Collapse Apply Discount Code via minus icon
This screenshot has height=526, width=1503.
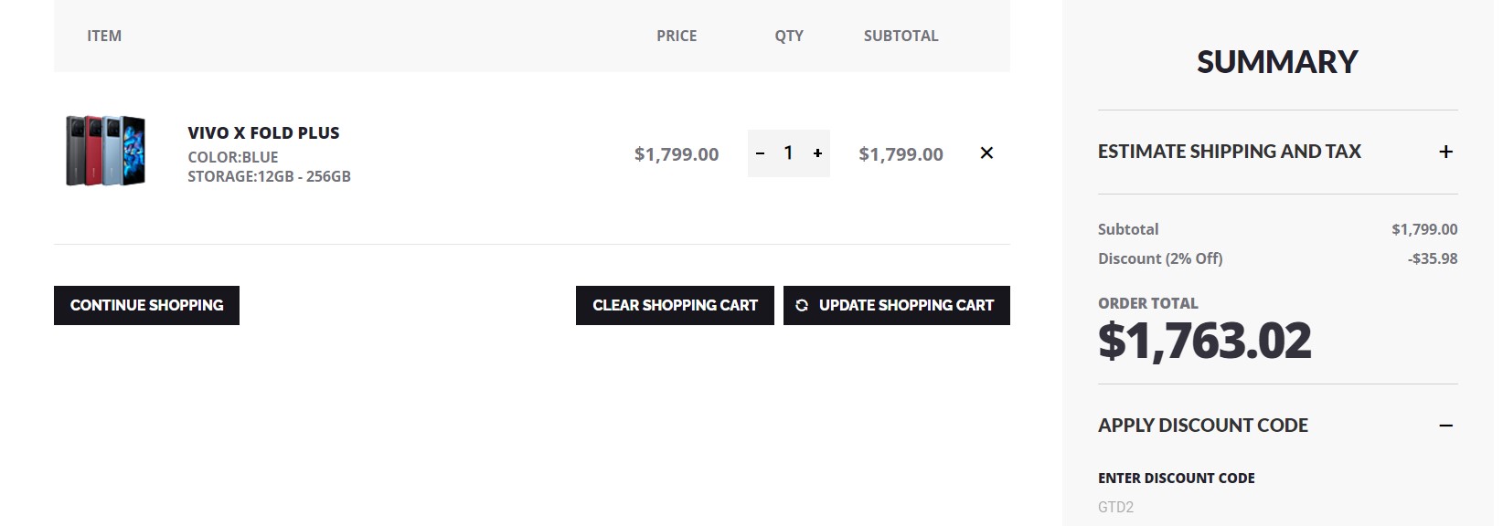1445,426
